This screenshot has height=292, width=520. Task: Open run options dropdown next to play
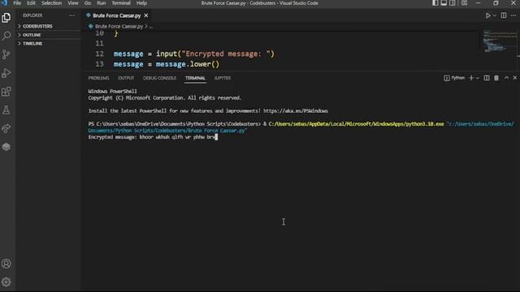point(495,15)
